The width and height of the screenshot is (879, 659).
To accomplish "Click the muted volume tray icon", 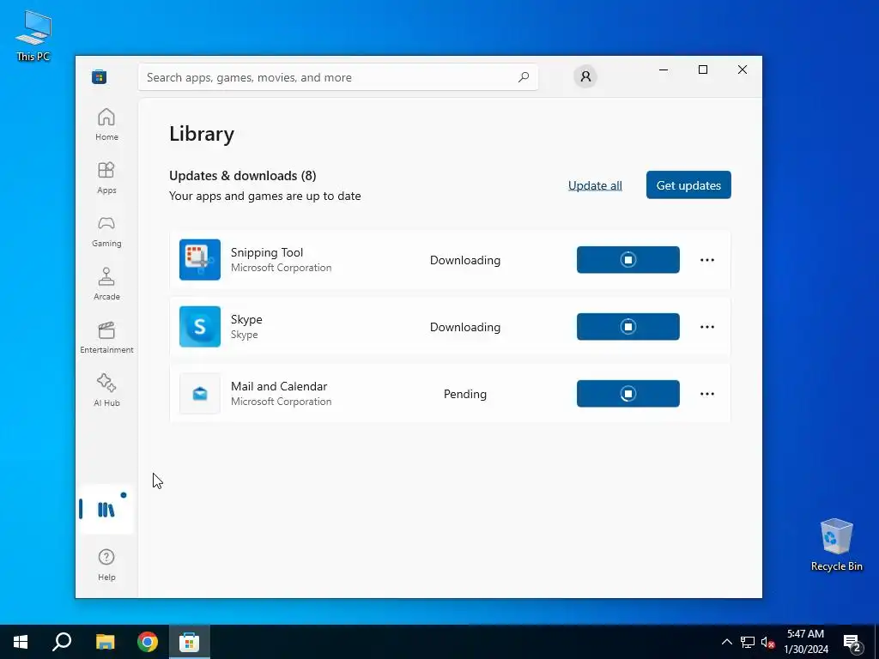I will (767, 642).
